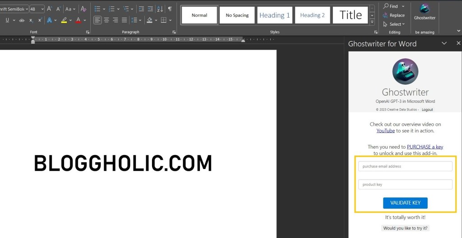Show the next row of styles
This screenshot has width=462, height=238.
pyautogui.click(x=372, y=15)
